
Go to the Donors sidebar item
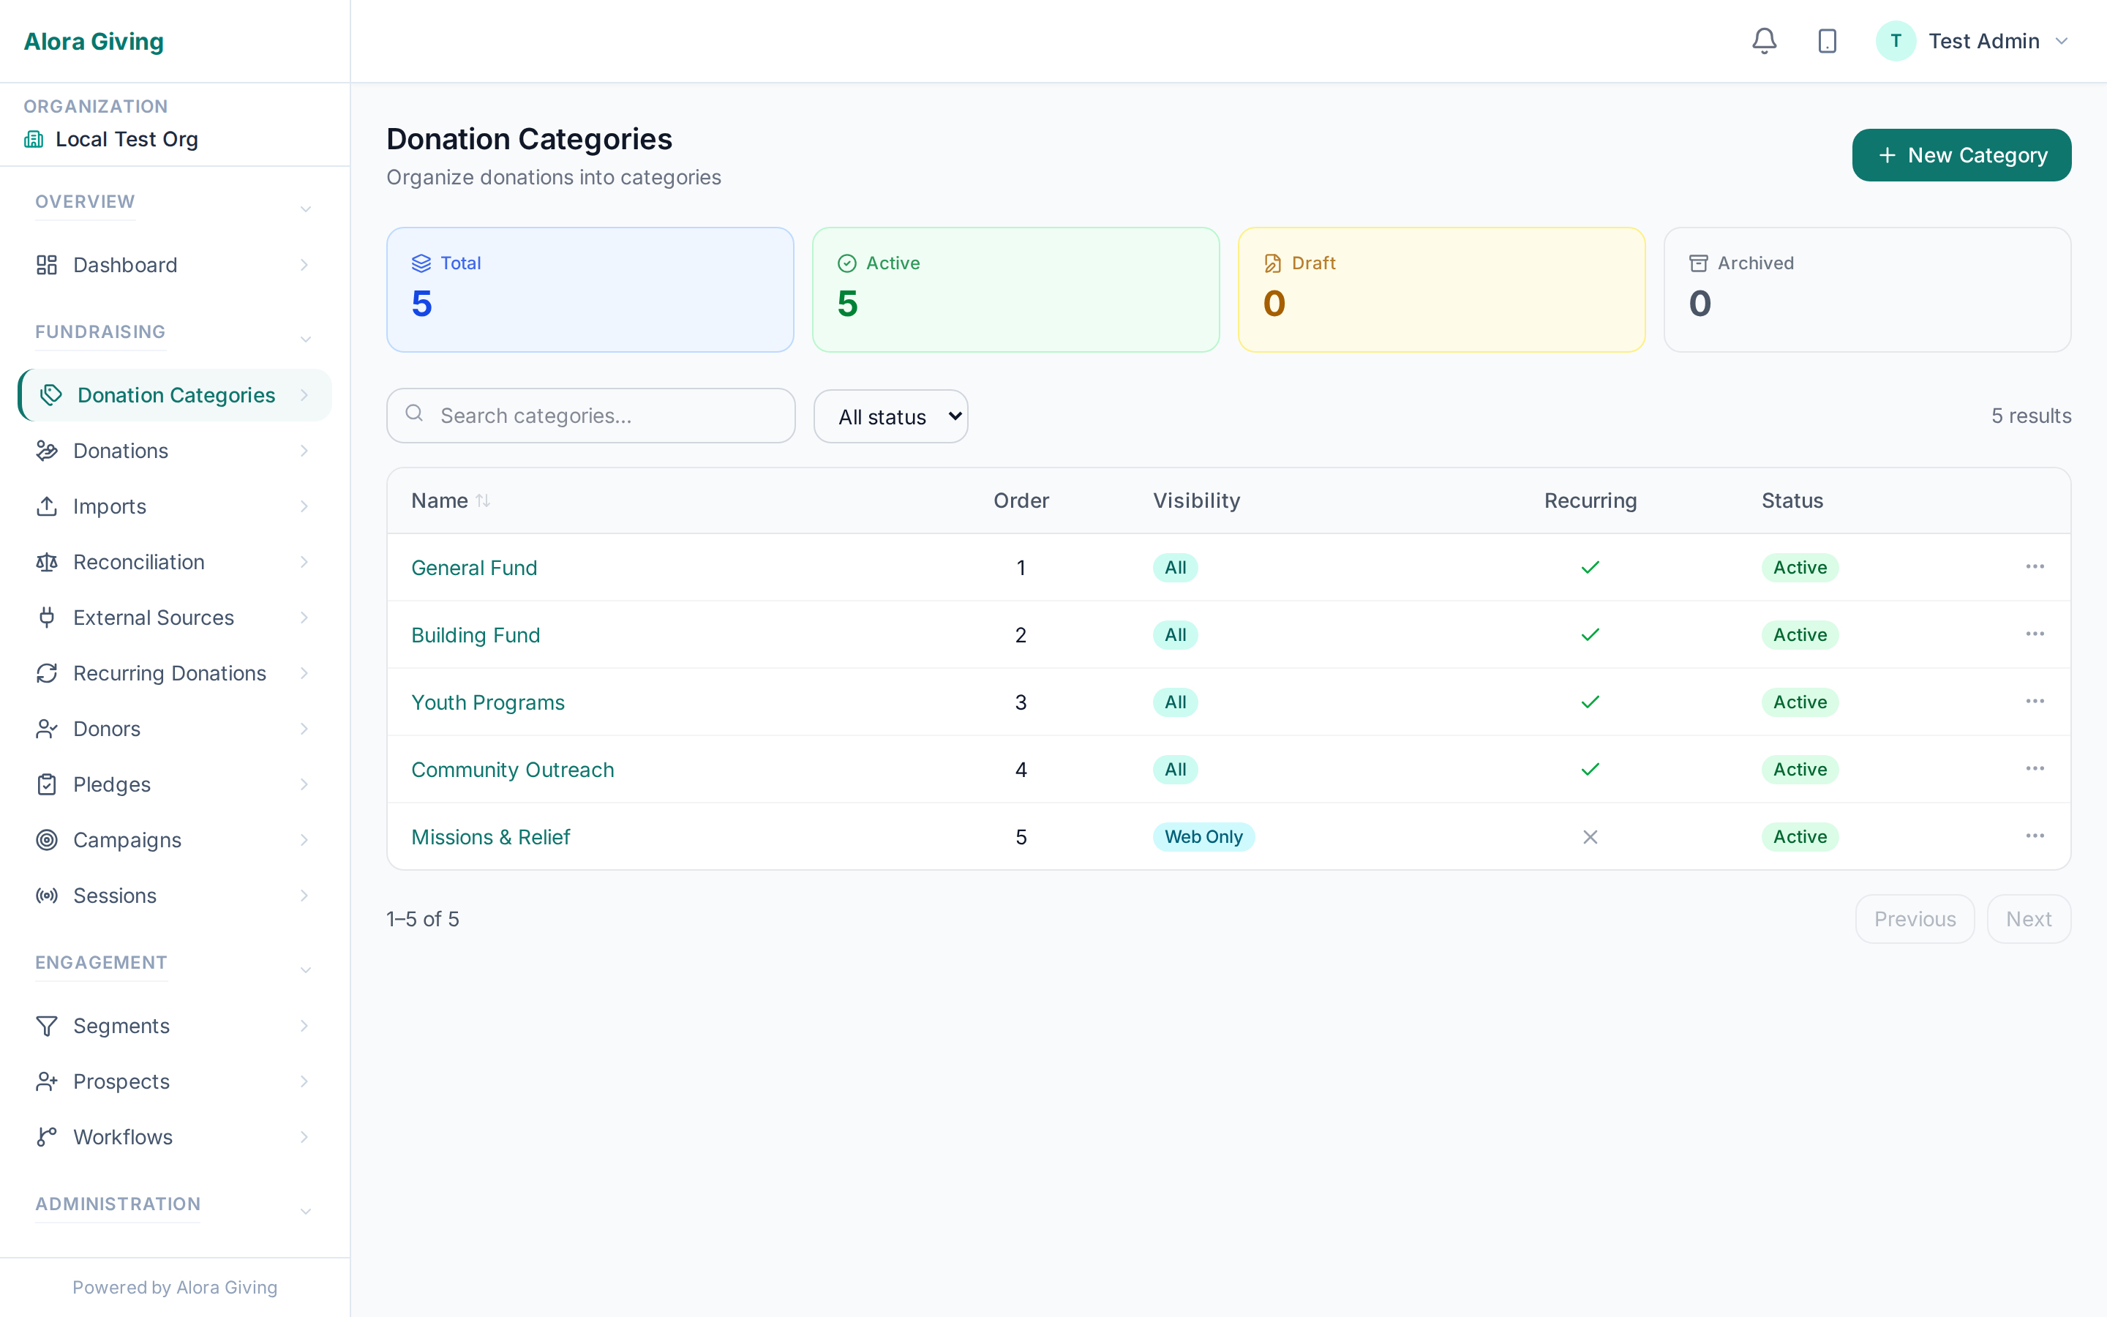107,729
